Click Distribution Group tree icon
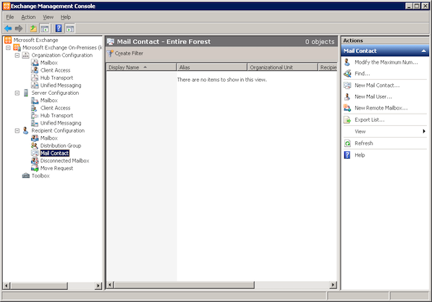Image resolution: width=432 pixels, height=302 pixels. click(x=35, y=146)
